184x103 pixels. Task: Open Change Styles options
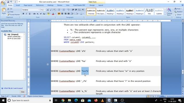[169, 12]
